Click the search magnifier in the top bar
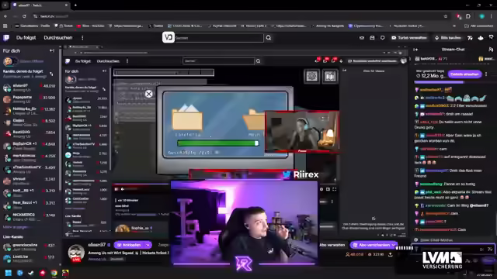 point(269,38)
